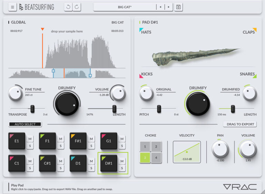Go to the previous preset
Screen dimensions: 265x194
coord(160,7)
